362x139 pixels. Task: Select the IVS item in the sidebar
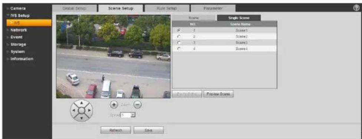(29, 23)
